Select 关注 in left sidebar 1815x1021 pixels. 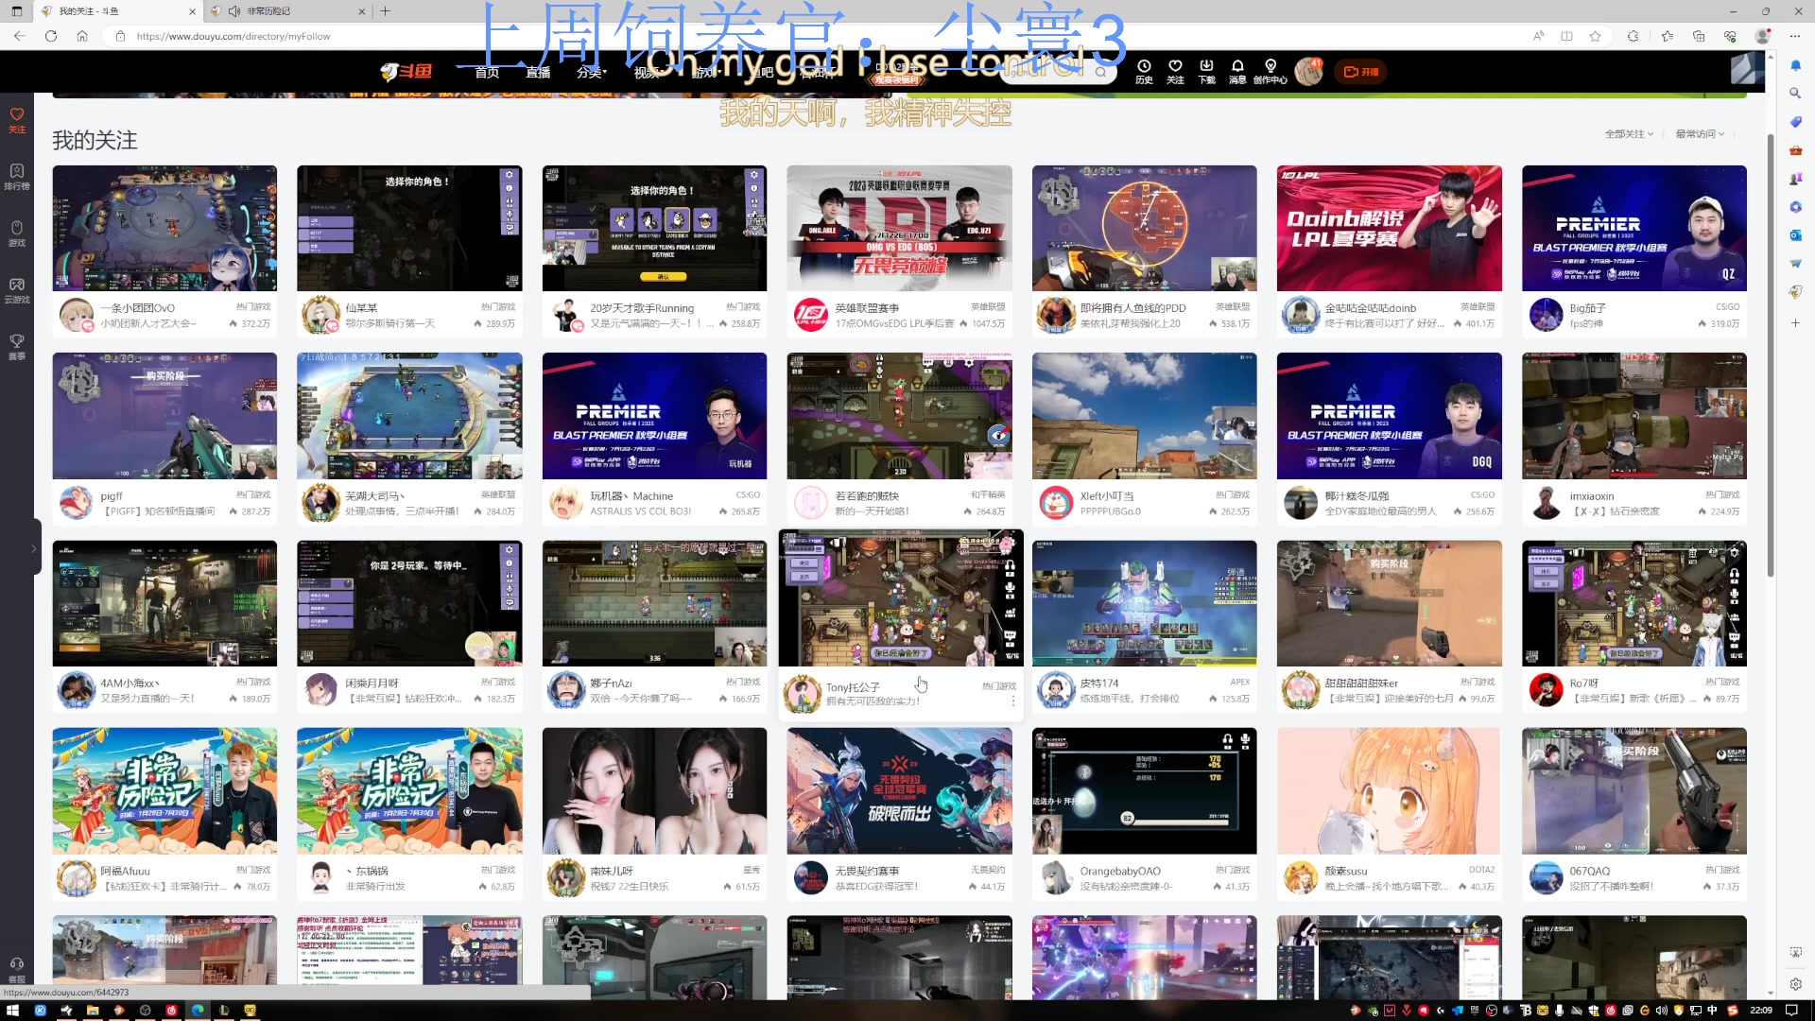(17, 120)
